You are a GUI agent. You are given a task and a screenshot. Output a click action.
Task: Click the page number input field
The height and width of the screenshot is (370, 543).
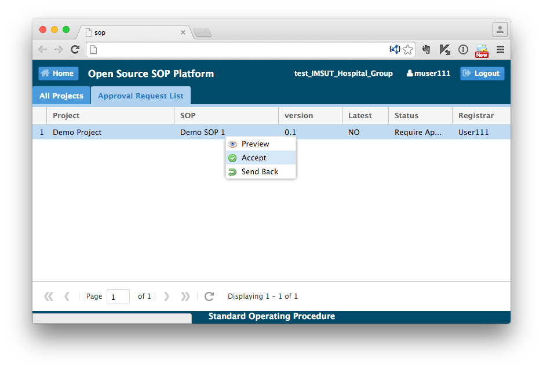coord(118,296)
